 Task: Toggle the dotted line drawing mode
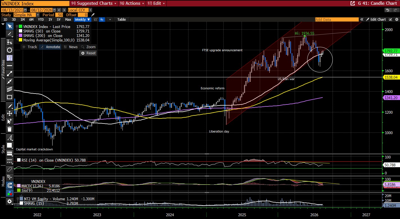(10, 169)
